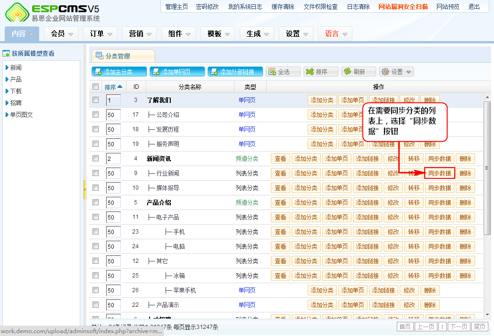The image size is (494, 336).
Task: Click 转移 for 产品介绍 row
Action: tap(414, 202)
